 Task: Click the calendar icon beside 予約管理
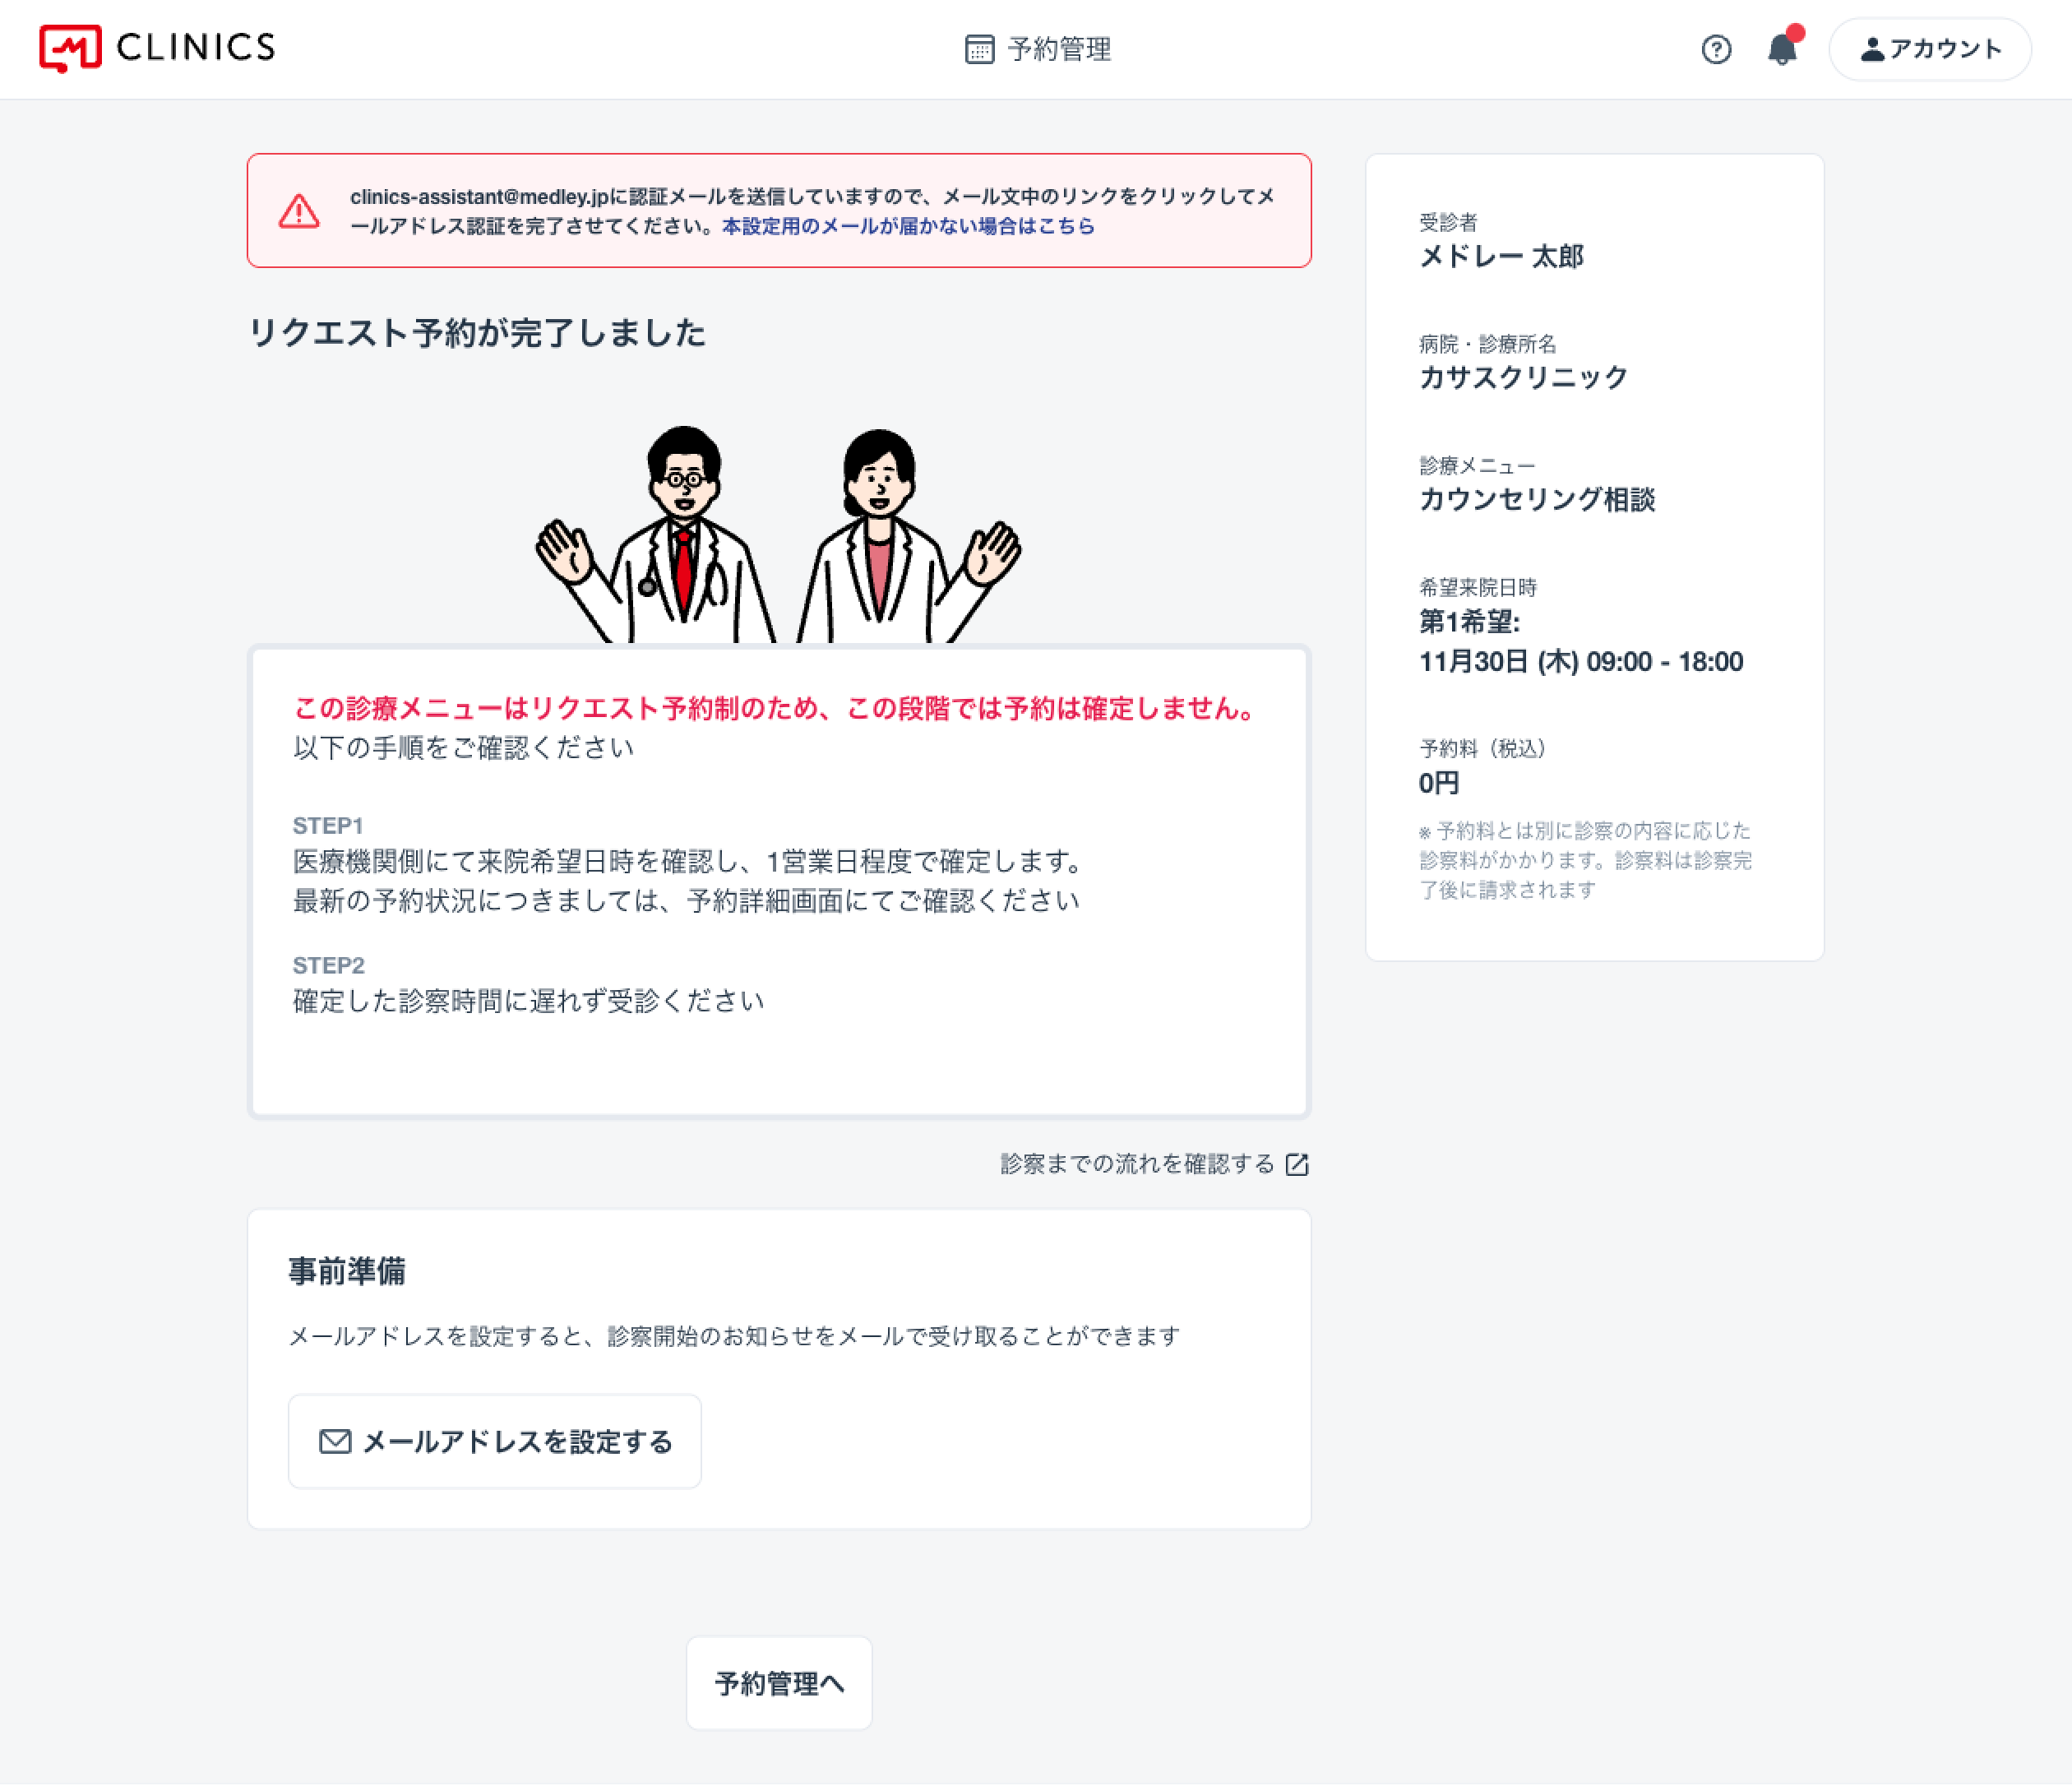tap(979, 49)
